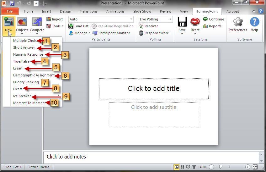Click the Continue session button
The width and height of the screenshot is (266, 172).
pyautogui.click(x=213, y=19)
